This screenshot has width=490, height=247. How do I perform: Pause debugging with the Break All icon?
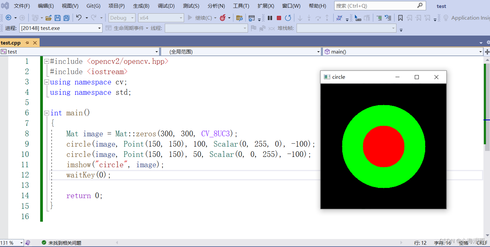[x=270, y=18]
